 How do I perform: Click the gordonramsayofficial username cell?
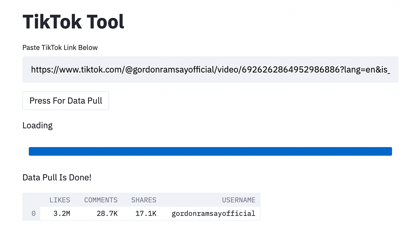coord(213,213)
